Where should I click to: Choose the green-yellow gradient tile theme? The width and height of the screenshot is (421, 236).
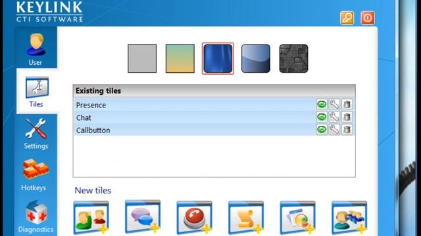pos(180,58)
